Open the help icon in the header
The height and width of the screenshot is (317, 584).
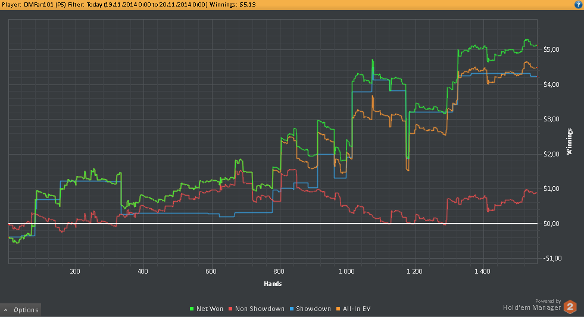coord(579,5)
